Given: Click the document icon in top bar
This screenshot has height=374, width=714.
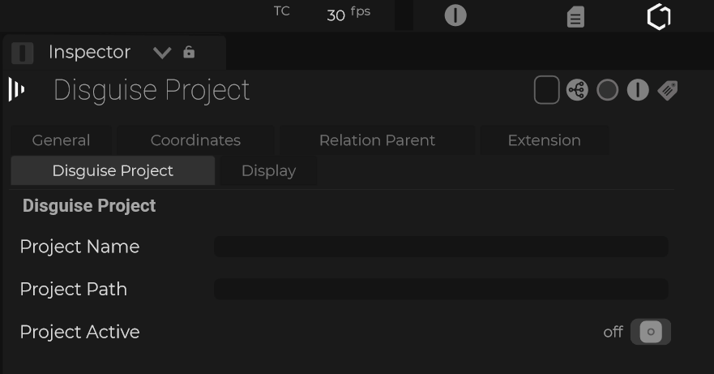Looking at the screenshot, I should click(575, 16).
